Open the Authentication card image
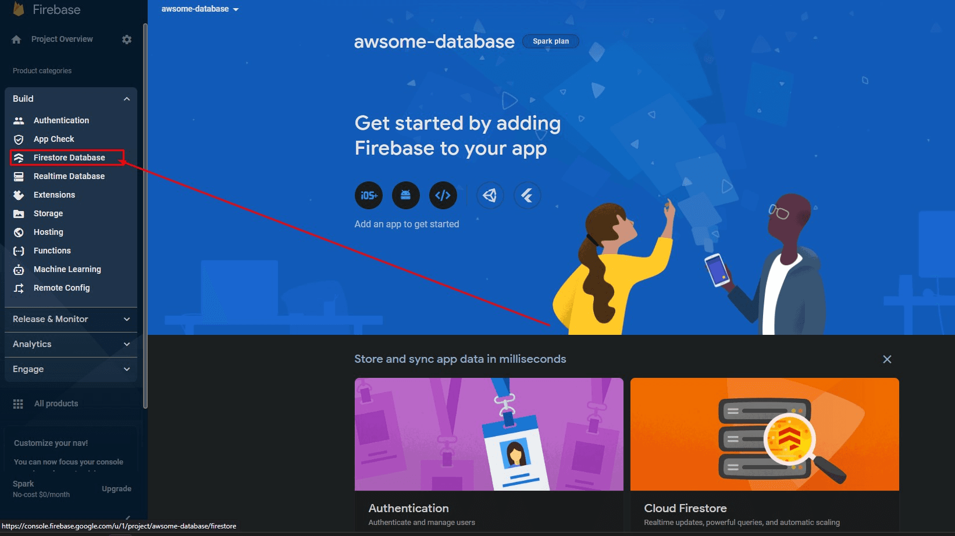 (489, 434)
